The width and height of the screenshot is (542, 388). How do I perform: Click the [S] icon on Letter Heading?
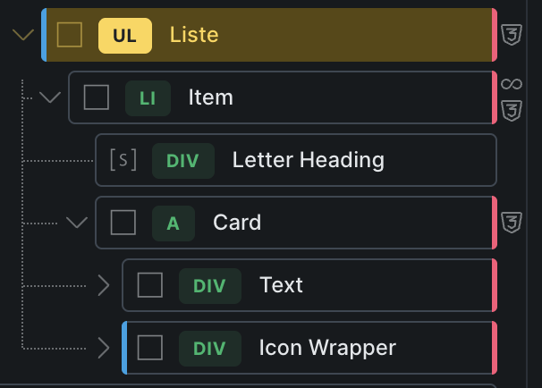coord(123,160)
